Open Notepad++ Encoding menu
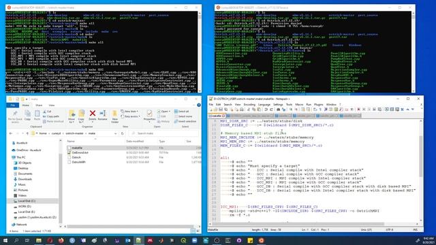Screen dimensions: 436x245 pos(249,104)
